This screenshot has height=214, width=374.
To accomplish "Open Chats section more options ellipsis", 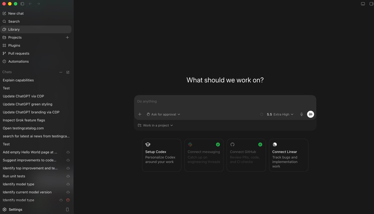I will [61, 72].
